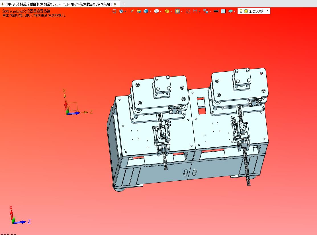
Task: Click the hint text about custom hotkeys
Action: coord(26,11)
